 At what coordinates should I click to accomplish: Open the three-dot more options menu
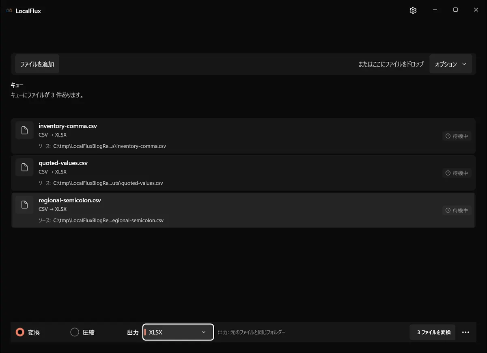tap(465, 332)
